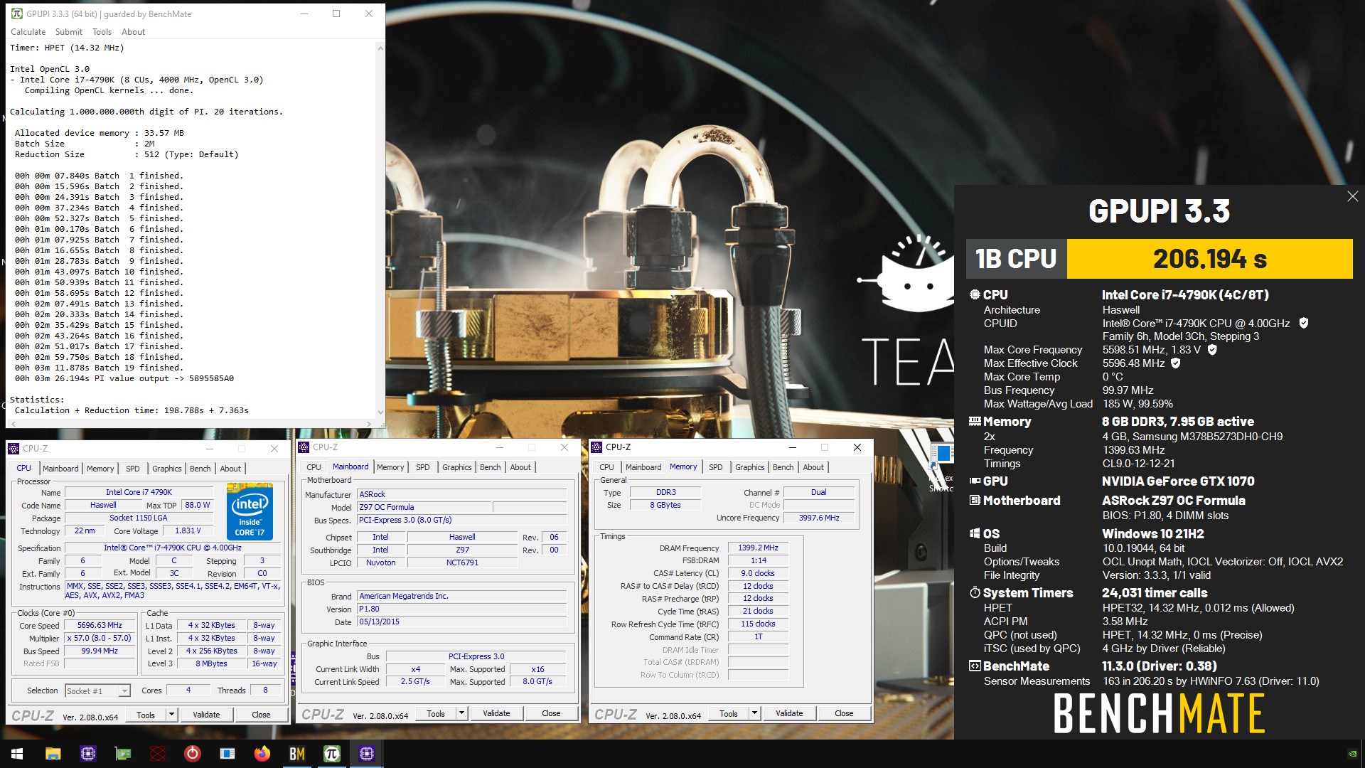This screenshot has width=1365, height=768.
Task: Click the GPUPI window title pi icon
Action: 17,14
